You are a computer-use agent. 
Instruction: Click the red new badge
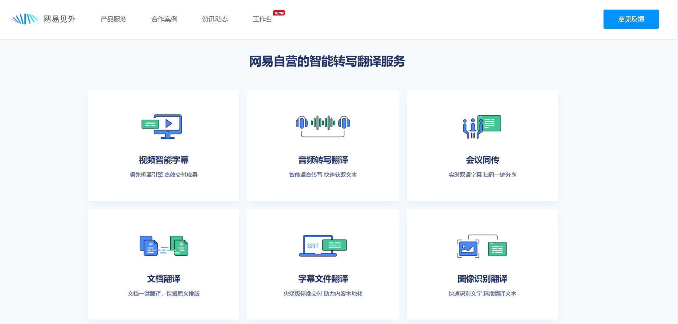(279, 13)
